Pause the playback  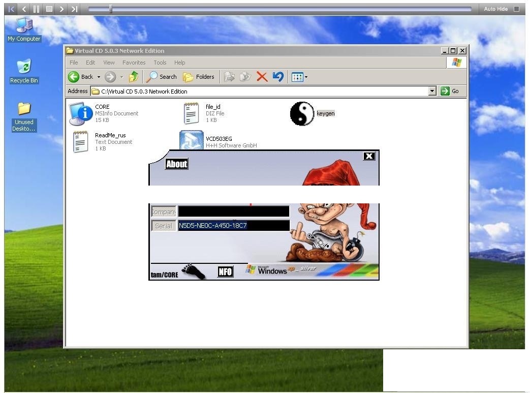click(x=36, y=9)
